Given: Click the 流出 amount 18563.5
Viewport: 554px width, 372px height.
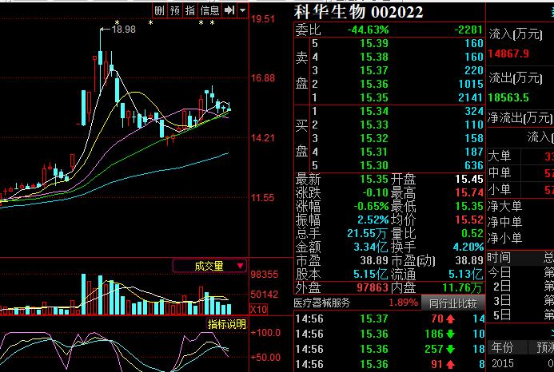Looking at the screenshot, I should pyautogui.click(x=508, y=97).
